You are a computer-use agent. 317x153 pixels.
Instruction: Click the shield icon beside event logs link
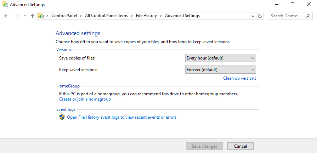[62, 117]
